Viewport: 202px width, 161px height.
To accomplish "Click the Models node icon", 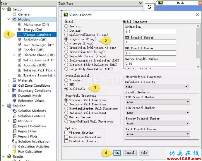I will coord(14,19).
